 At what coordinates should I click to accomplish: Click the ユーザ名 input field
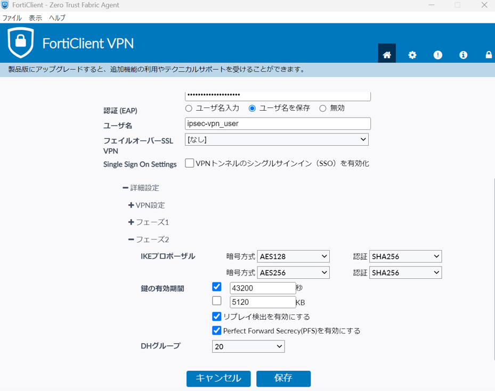click(x=278, y=123)
